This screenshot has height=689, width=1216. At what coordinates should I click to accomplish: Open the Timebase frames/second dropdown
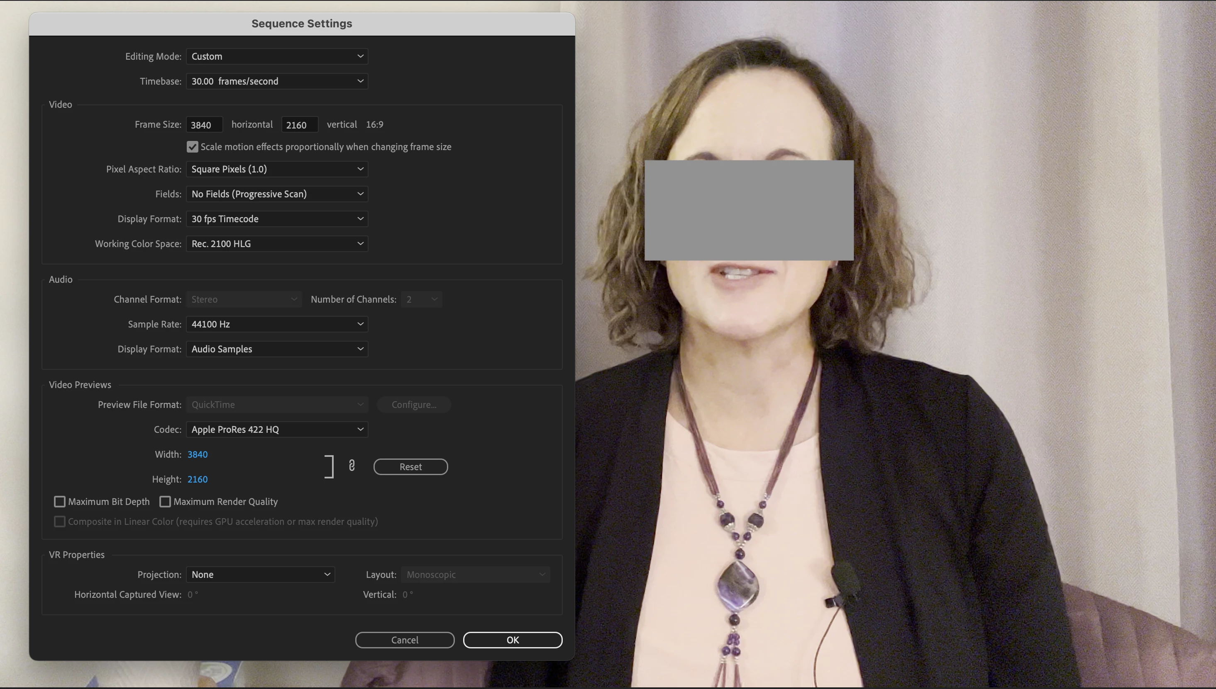coord(277,81)
